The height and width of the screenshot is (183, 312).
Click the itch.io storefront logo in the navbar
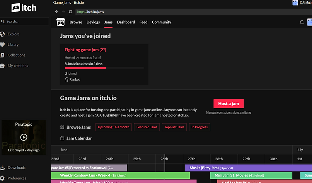click(61, 22)
